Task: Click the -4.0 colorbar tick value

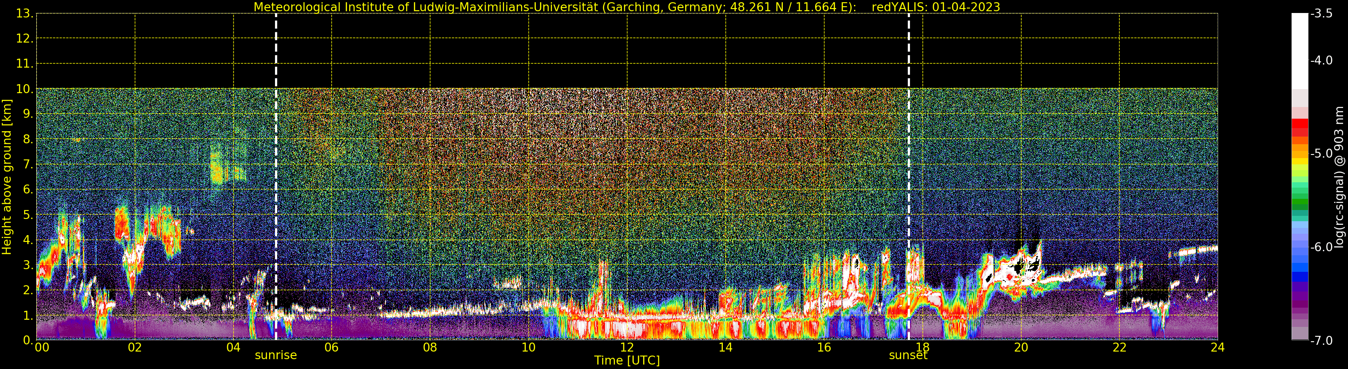Action: tap(1321, 60)
